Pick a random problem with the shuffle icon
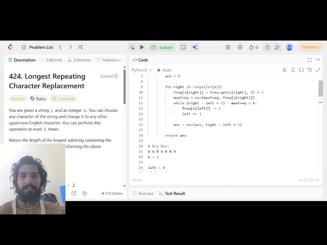 pyautogui.click(x=80, y=47)
